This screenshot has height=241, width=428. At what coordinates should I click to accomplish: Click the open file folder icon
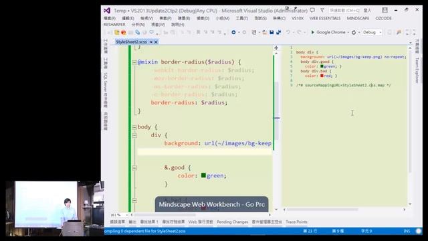(265, 32)
